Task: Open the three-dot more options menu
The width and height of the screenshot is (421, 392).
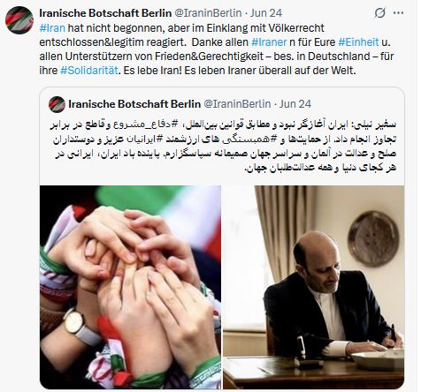Action: coord(399,13)
